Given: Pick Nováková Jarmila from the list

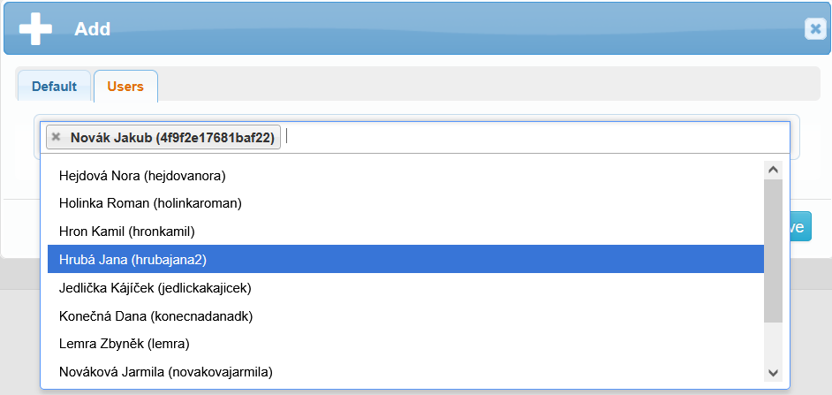Looking at the screenshot, I should pyautogui.click(x=165, y=372).
